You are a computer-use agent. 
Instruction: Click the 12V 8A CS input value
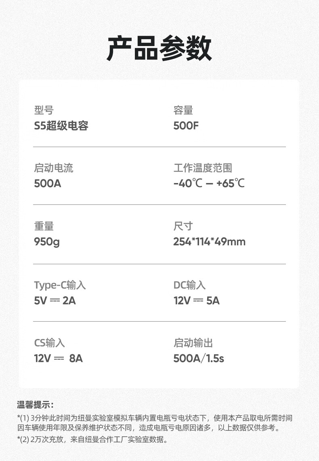pos(59,358)
